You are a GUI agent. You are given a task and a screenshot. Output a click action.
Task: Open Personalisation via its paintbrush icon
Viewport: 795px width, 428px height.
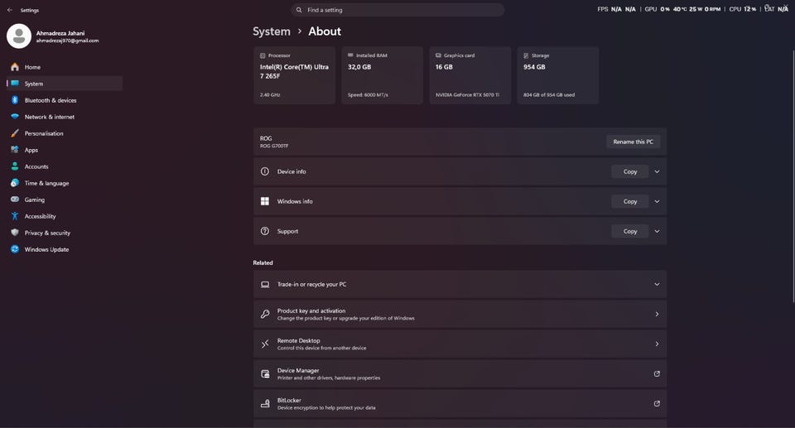(15, 133)
